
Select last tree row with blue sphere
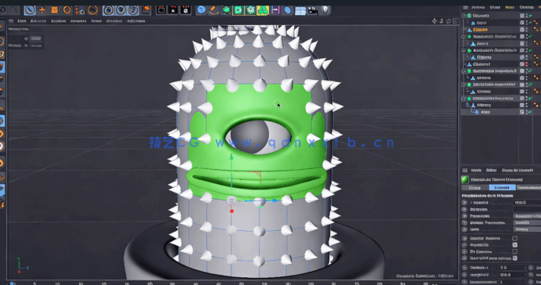[x=485, y=112]
